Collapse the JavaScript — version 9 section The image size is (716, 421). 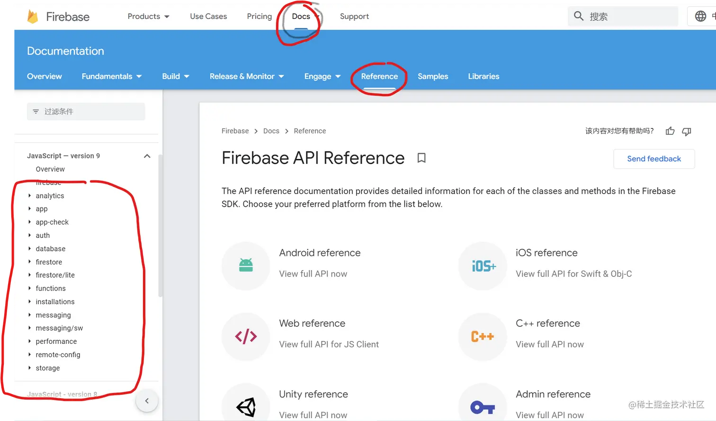click(147, 156)
